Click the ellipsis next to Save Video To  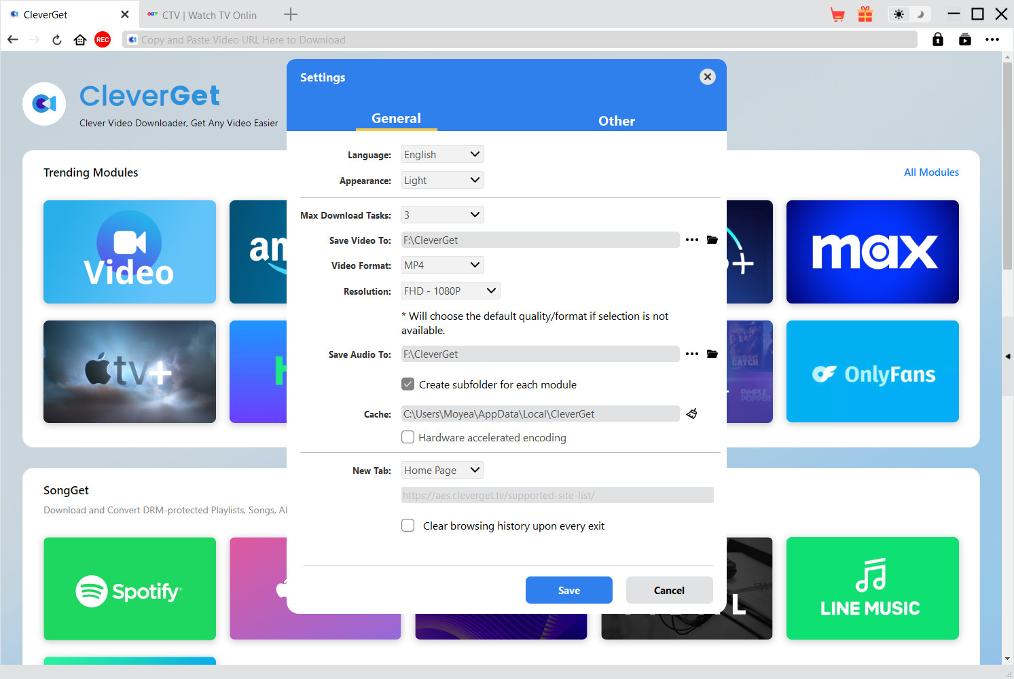pyautogui.click(x=692, y=240)
